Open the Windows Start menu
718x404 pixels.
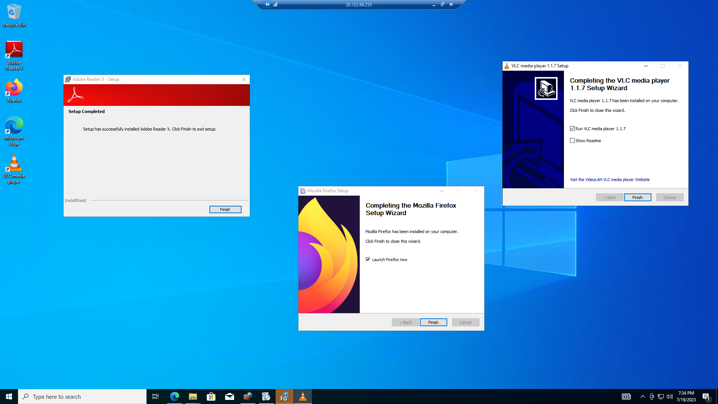[x=9, y=397]
